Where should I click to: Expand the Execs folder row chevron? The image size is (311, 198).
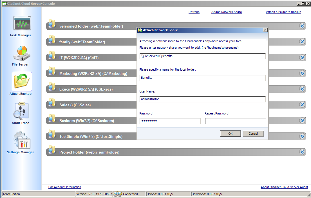pyautogui.click(x=302, y=89)
